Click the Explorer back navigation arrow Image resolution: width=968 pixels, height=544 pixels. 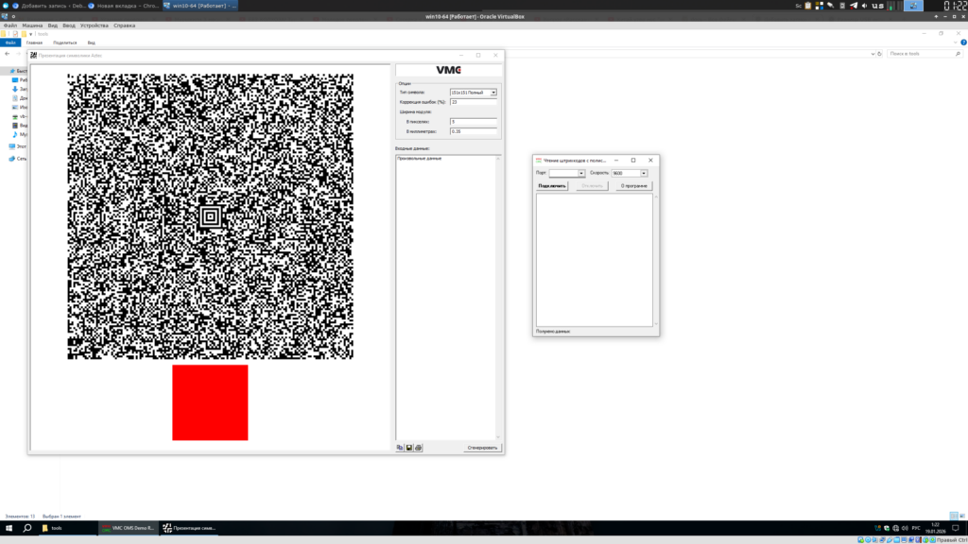(x=7, y=53)
